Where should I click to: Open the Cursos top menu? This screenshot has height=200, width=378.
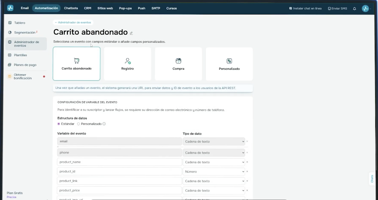(x=171, y=8)
